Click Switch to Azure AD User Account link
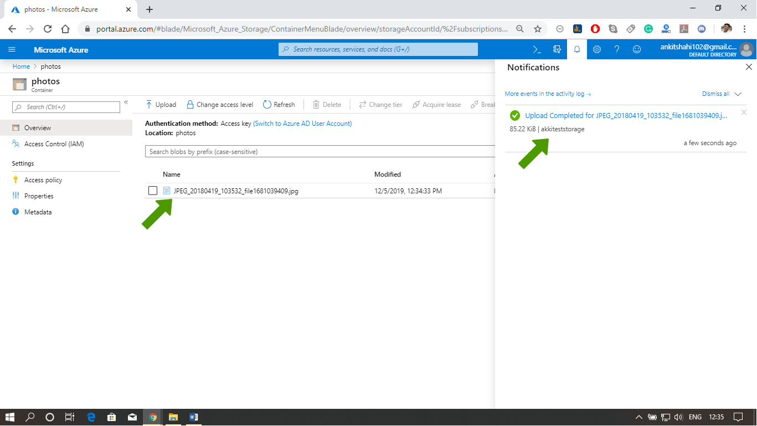 [302, 124]
